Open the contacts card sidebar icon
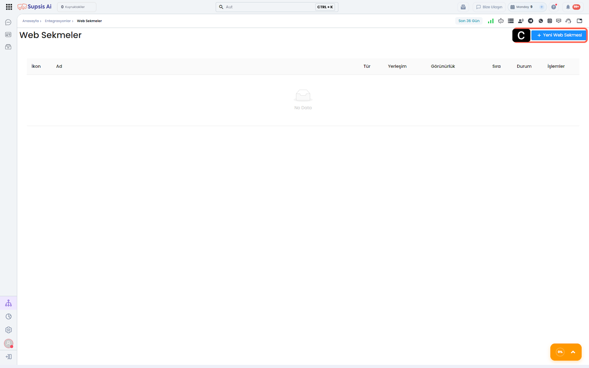 (x=8, y=35)
